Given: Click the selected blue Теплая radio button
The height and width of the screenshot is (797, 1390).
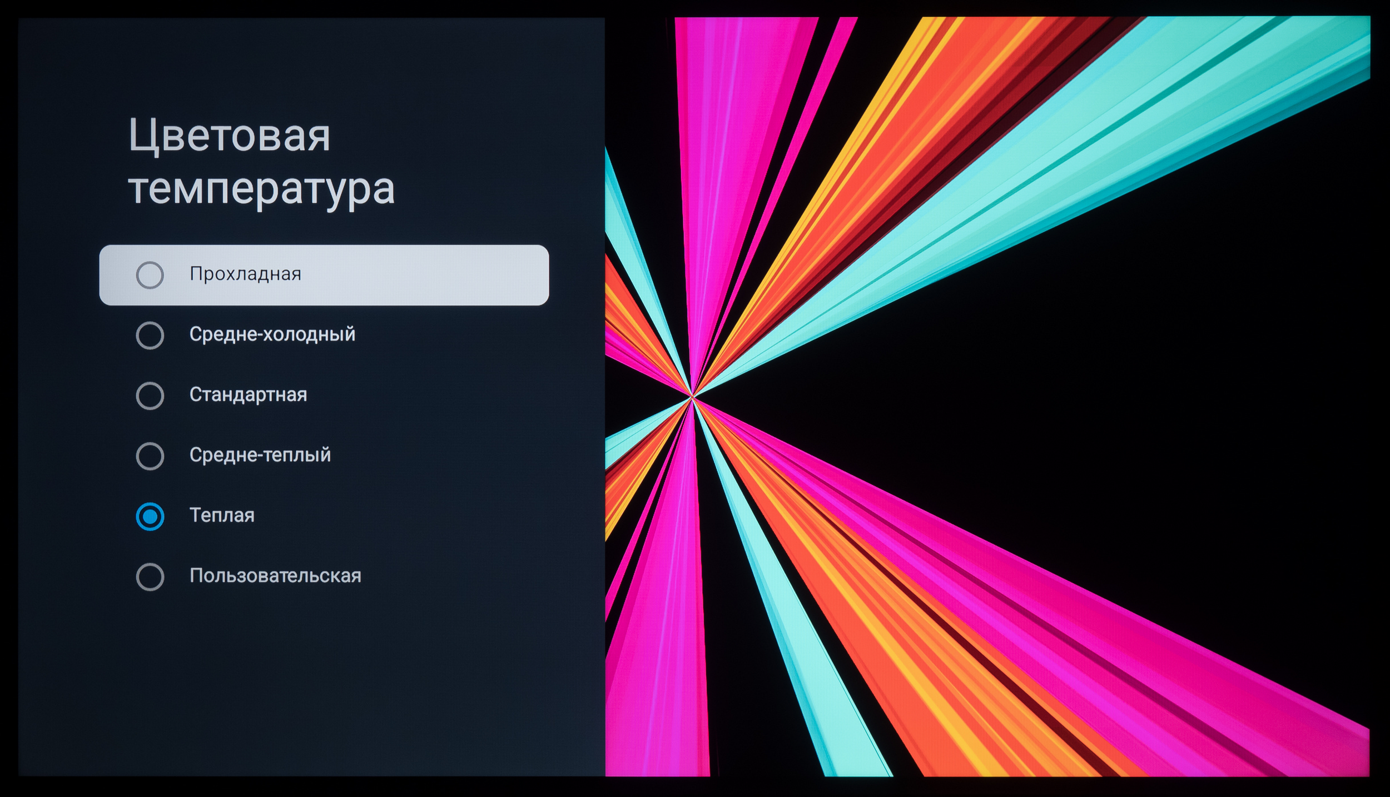Looking at the screenshot, I should coord(150,517).
